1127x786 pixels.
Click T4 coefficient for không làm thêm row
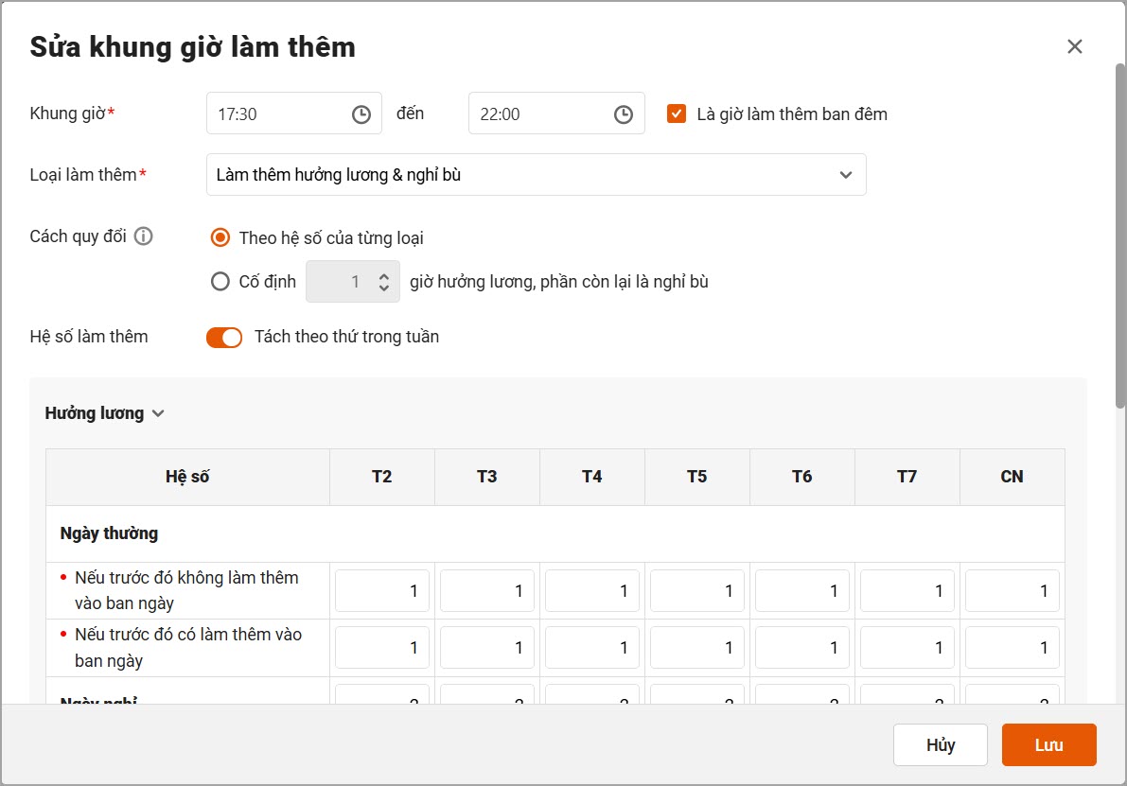coord(592,590)
